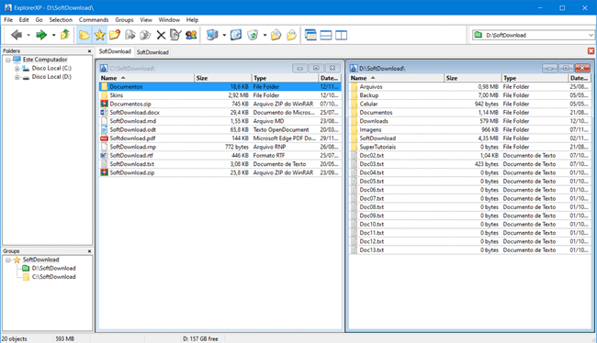Sort C: pane by Type column

[x=285, y=78]
